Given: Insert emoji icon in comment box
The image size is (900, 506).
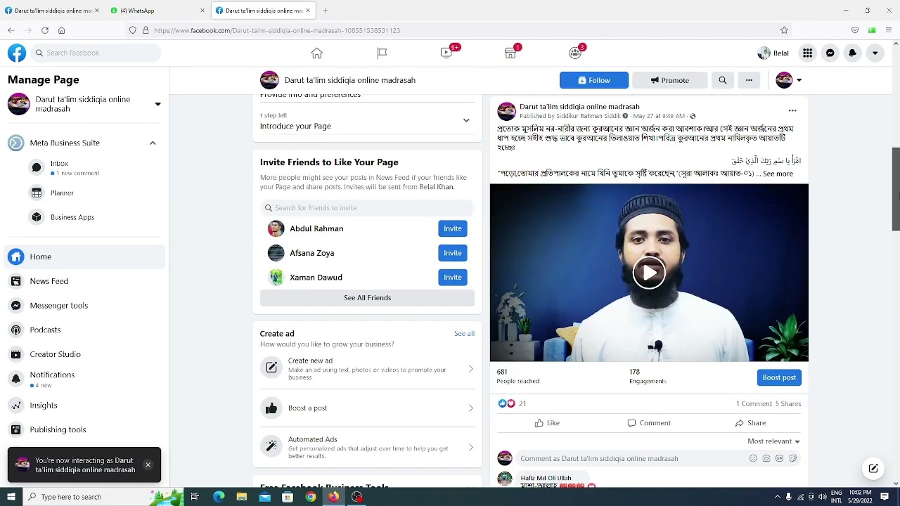Looking at the screenshot, I should (753, 458).
